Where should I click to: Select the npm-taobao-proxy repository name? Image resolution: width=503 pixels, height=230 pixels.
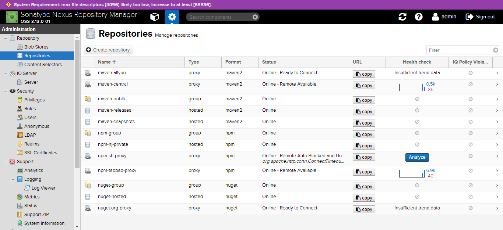pyautogui.click(x=117, y=170)
